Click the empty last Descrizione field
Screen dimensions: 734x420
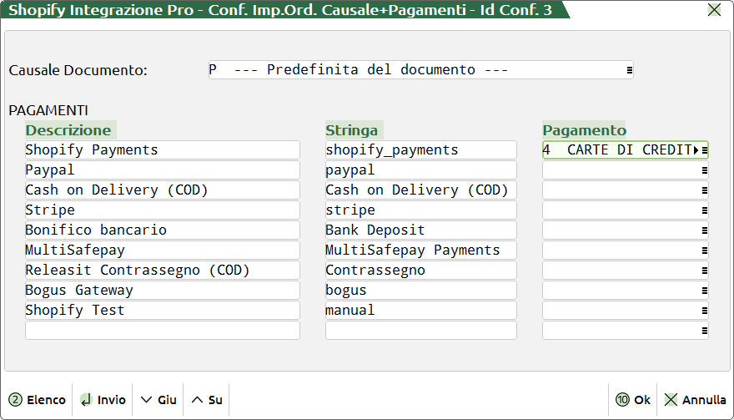coord(162,331)
